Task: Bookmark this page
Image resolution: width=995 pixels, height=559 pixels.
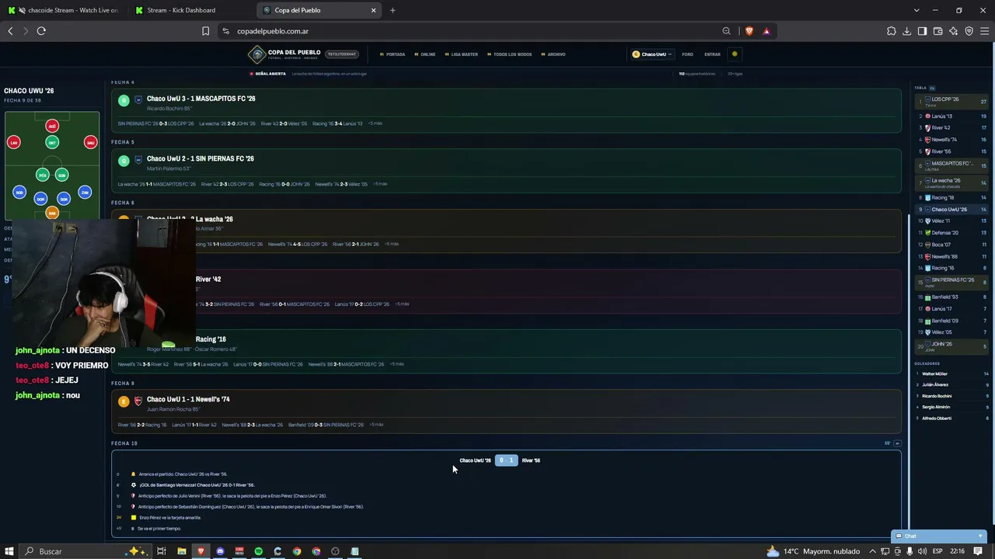Action: click(x=205, y=31)
